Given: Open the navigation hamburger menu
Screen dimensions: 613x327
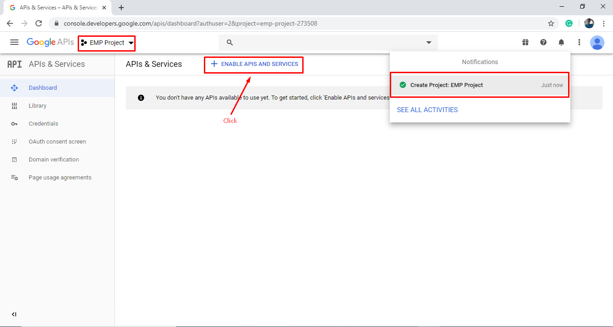Looking at the screenshot, I should click(14, 42).
